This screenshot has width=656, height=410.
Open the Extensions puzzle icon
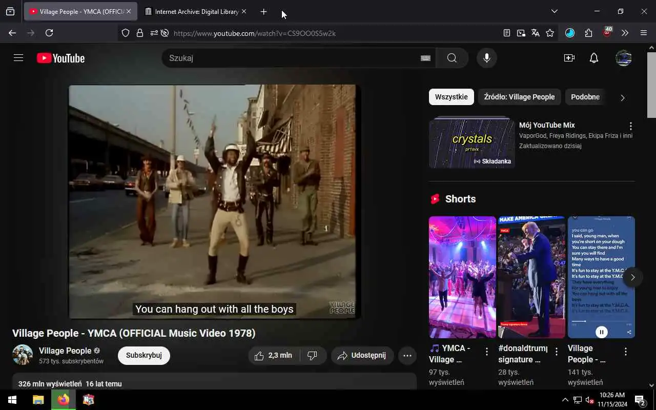point(588,33)
